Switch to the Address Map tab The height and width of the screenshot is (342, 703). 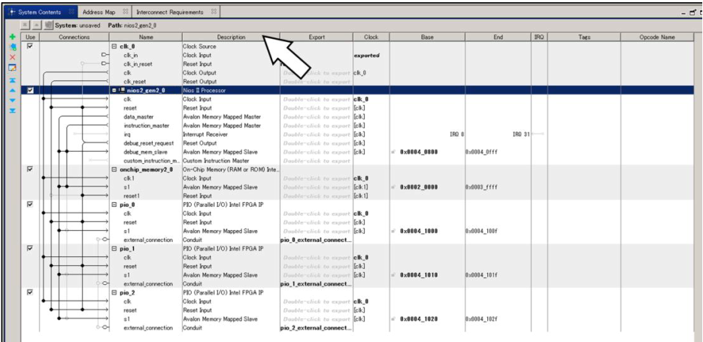click(98, 12)
